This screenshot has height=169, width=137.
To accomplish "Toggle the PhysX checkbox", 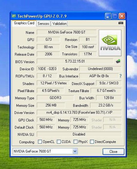I will point(75,141).
